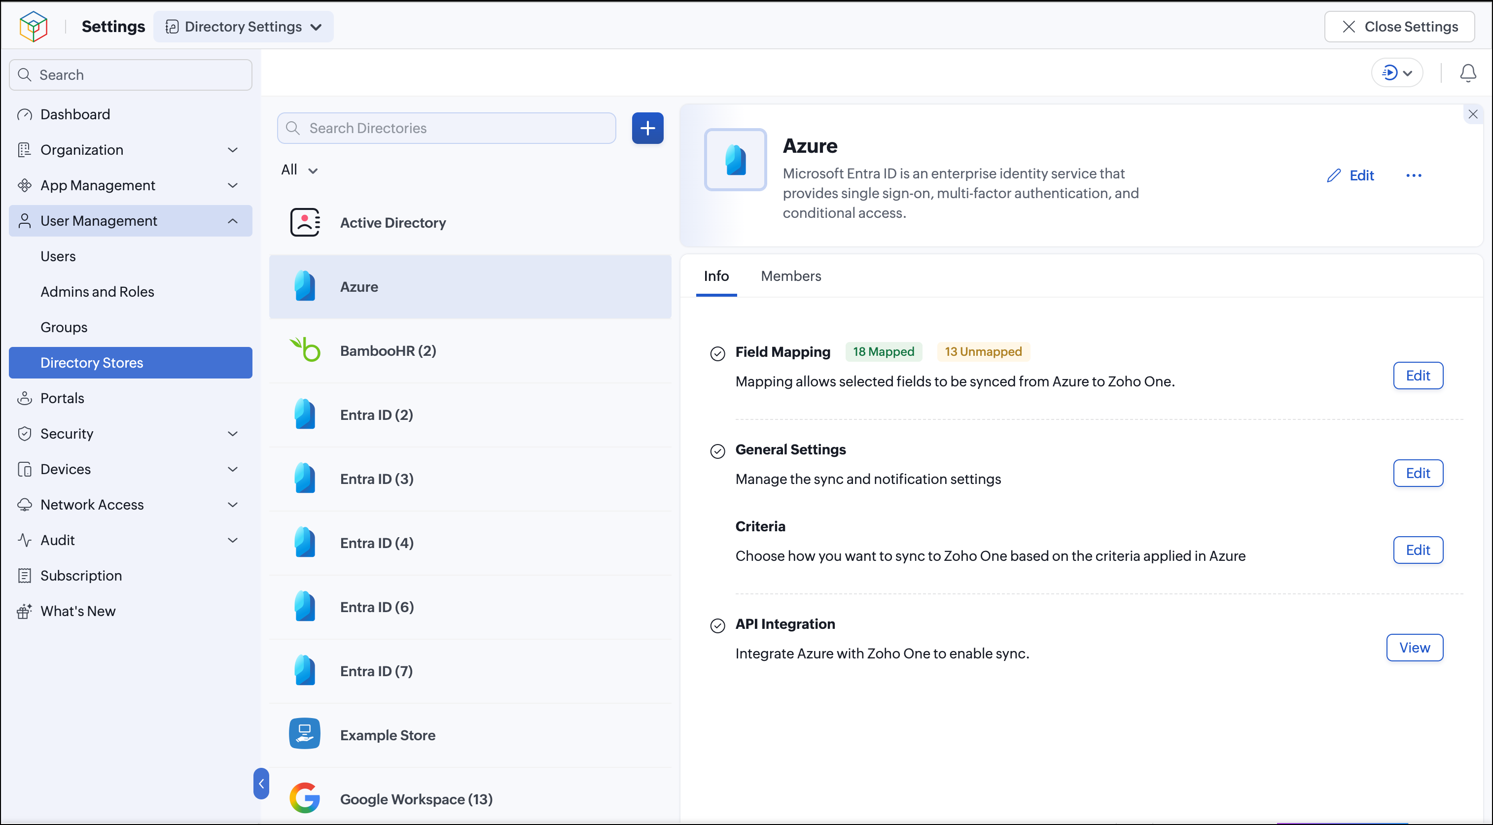Screen dimensions: 1493x825
Task: Expand the Organization section chevron
Action: click(x=233, y=150)
